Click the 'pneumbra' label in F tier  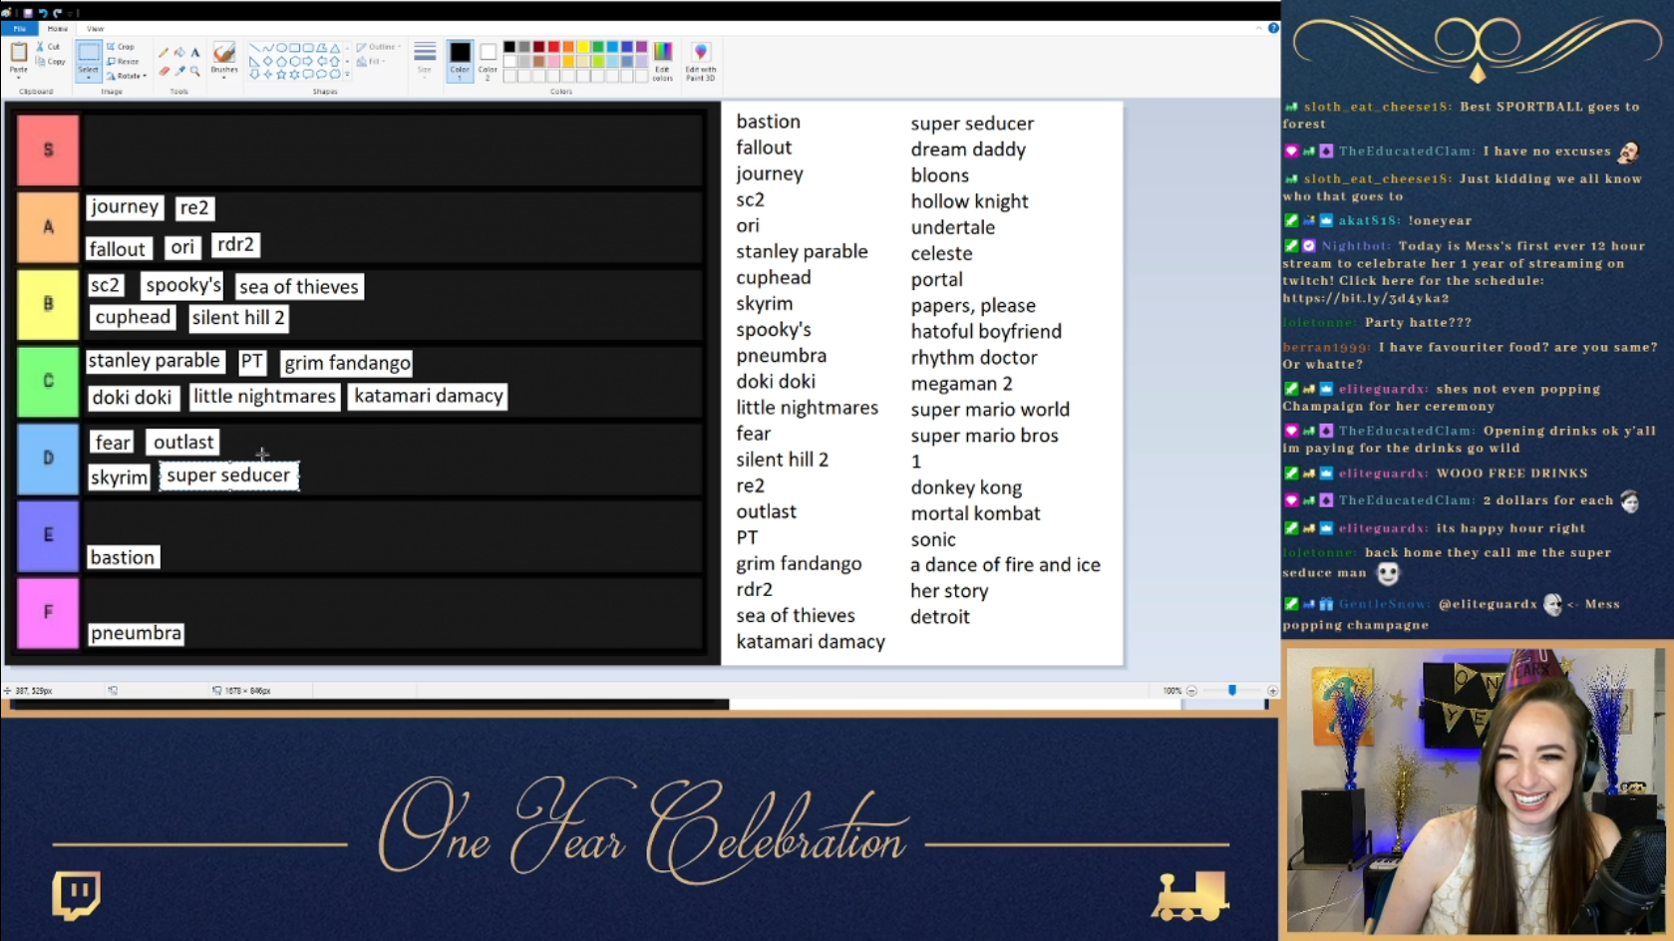click(x=136, y=633)
